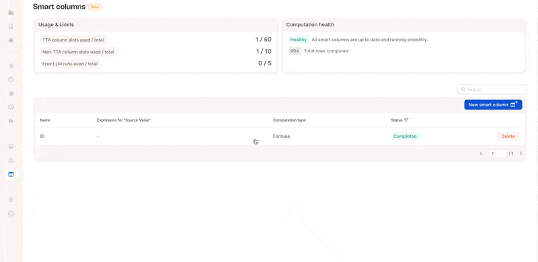
Task: Click the 994 rows computed badge
Action: pyautogui.click(x=294, y=51)
